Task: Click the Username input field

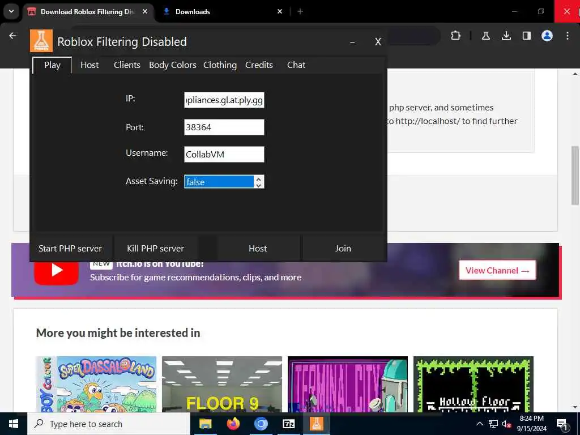Action: (x=224, y=154)
